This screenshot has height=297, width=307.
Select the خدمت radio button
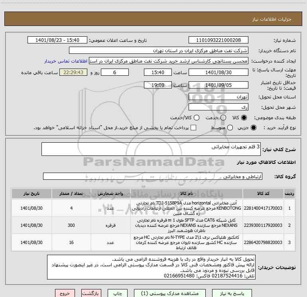[x=223, y=118]
